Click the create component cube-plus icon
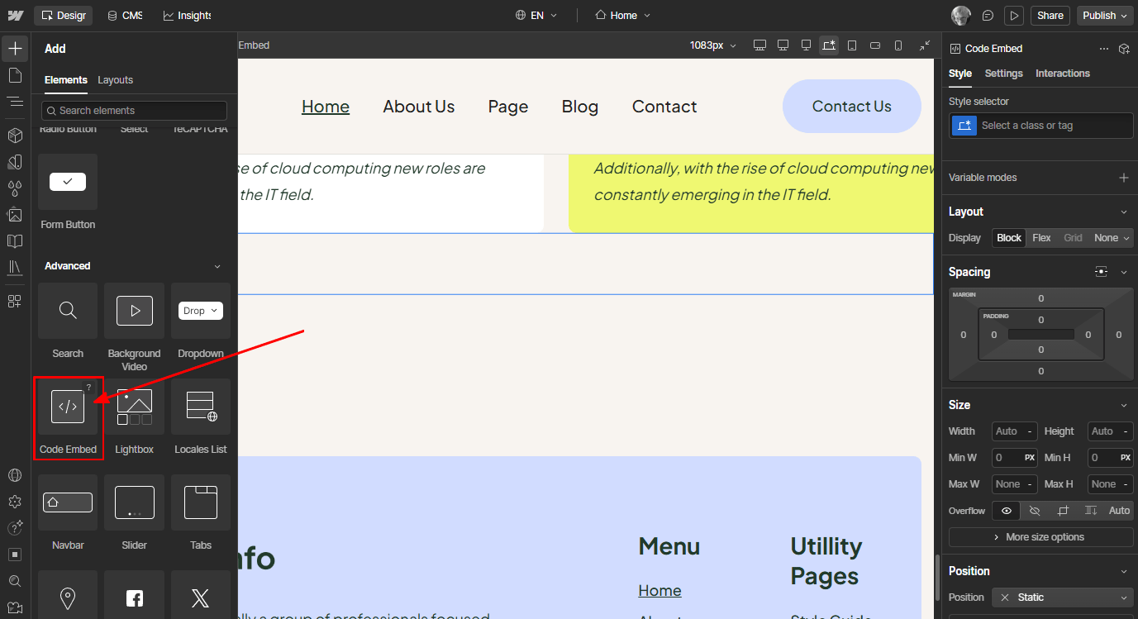The height and width of the screenshot is (619, 1138). pos(1124,49)
